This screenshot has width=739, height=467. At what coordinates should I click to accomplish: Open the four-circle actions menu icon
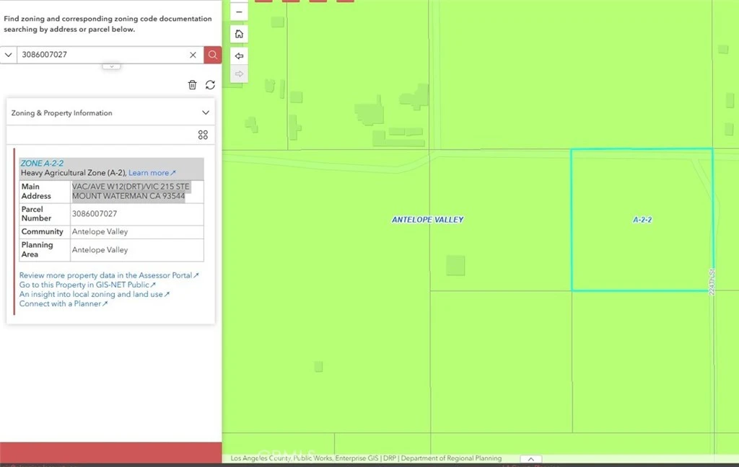coord(203,135)
